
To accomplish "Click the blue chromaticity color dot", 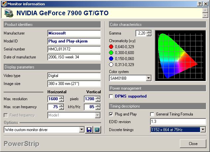I will tap(111, 59).
